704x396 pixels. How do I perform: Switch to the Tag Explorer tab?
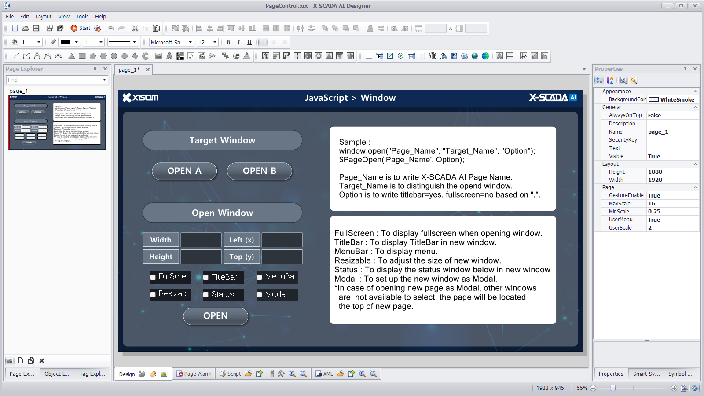point(92,374)
